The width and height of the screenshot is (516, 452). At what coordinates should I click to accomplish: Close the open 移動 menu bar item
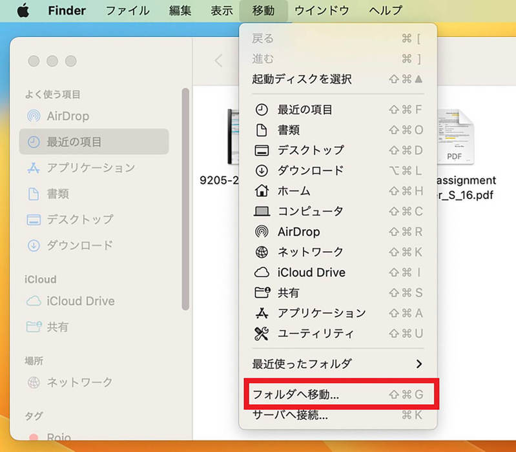point(263,10)
